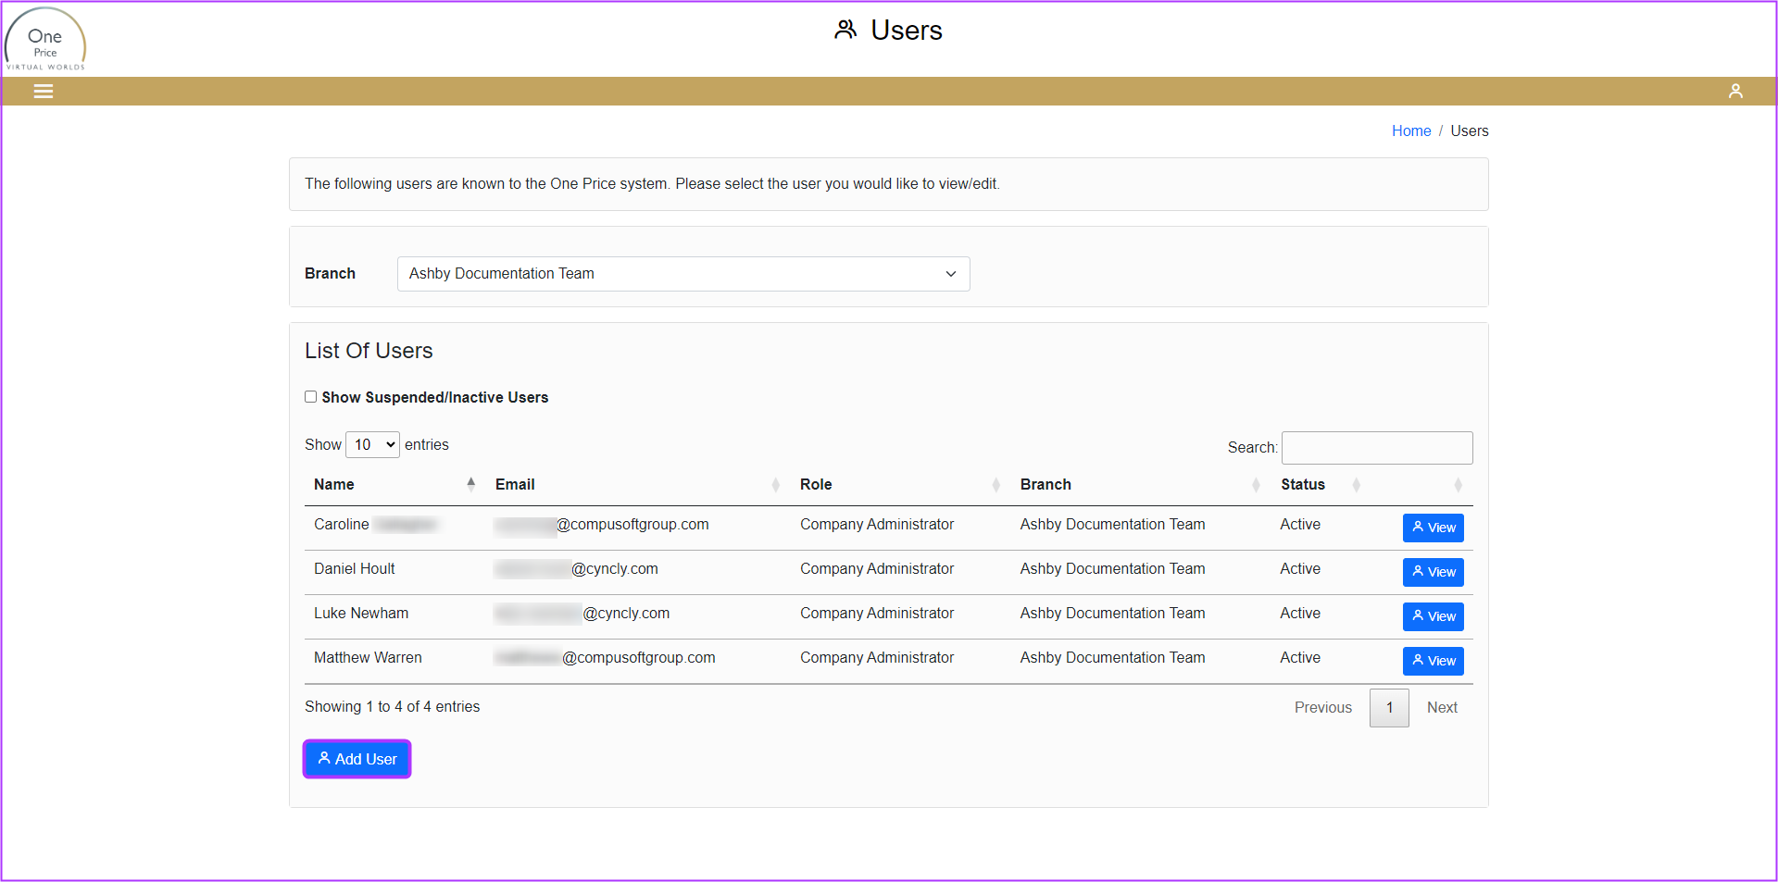Open the user profile icon in gold bar
The height and width of the screenshot is (882, 1778).
(x=1735, y=91)
